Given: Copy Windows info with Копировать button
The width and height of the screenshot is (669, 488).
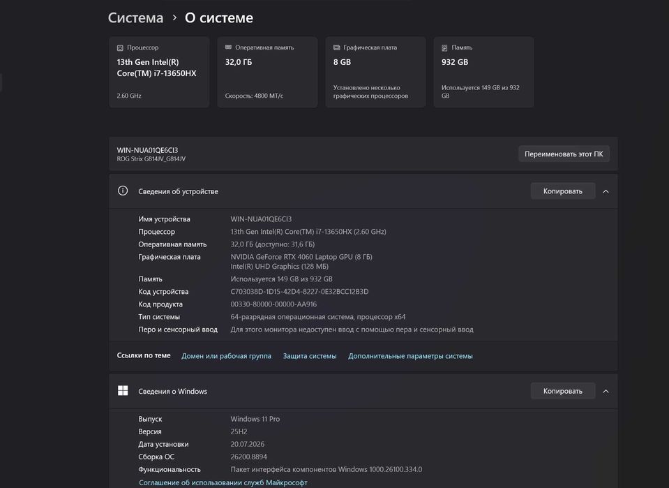Looking at the screenshot, I should [x=563, y=391].
